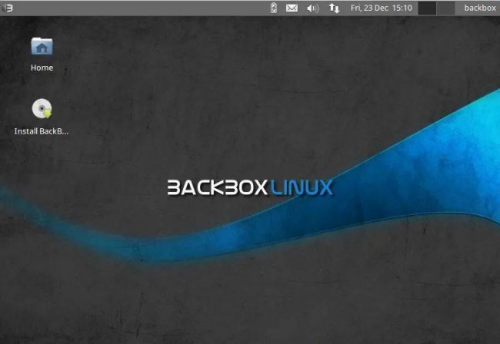Open the sound volume indicator
Viewport: 500px width, 344px height.
pyautogui.click(x=312, y=8)
